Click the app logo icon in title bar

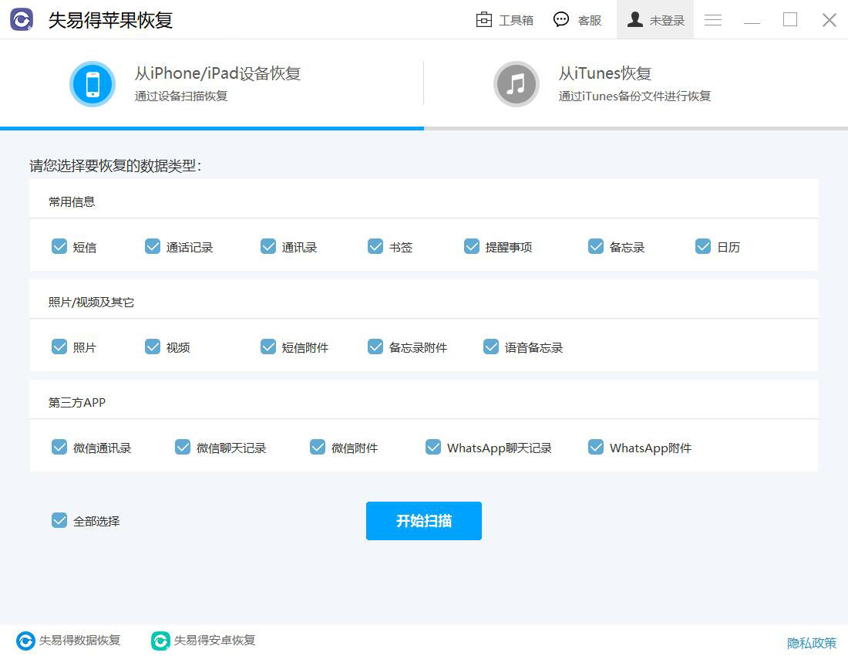[x=22, y=20]
